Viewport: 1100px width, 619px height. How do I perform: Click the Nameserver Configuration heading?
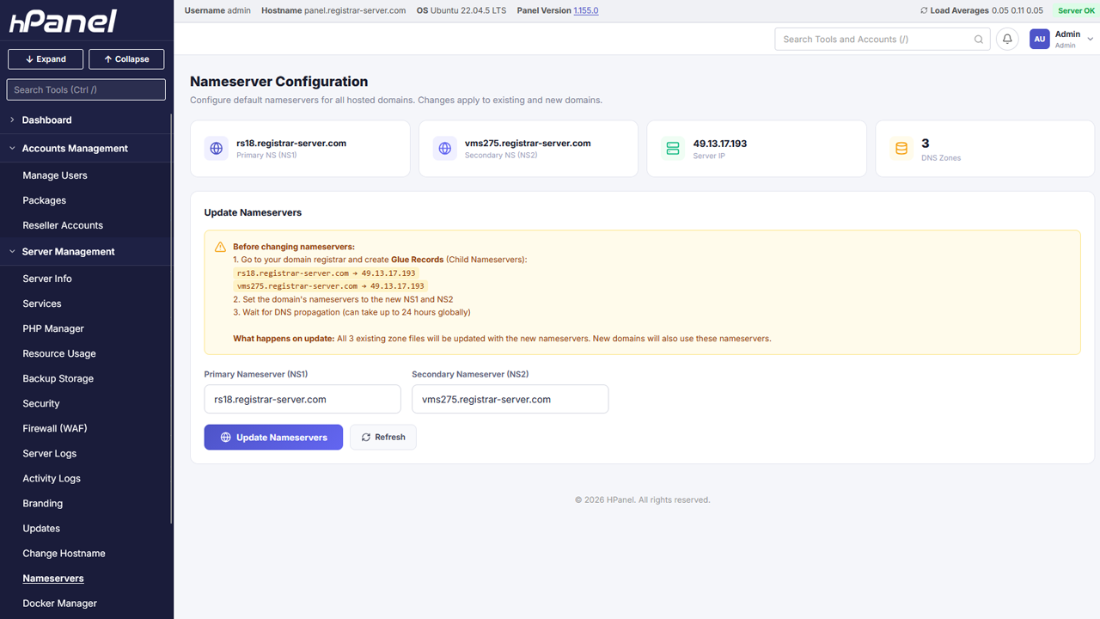coord(279,82)
